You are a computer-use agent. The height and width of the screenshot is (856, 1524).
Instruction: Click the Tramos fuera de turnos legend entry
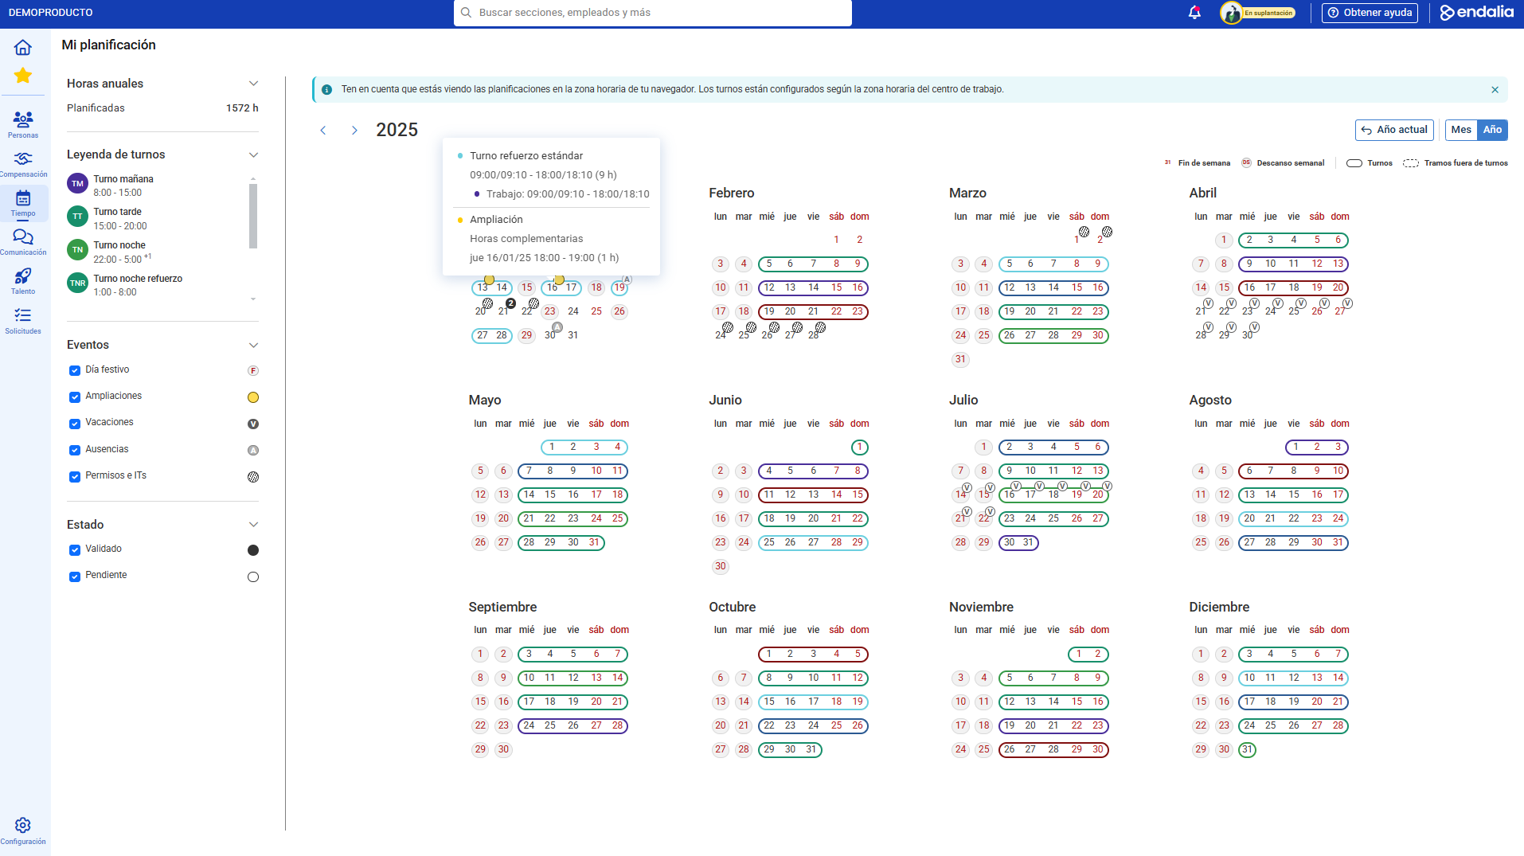pos(1456,163)
